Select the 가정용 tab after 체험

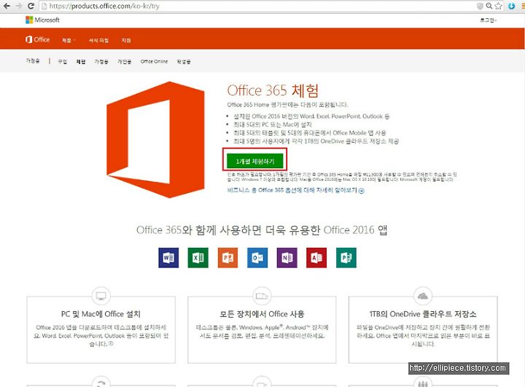101,62
